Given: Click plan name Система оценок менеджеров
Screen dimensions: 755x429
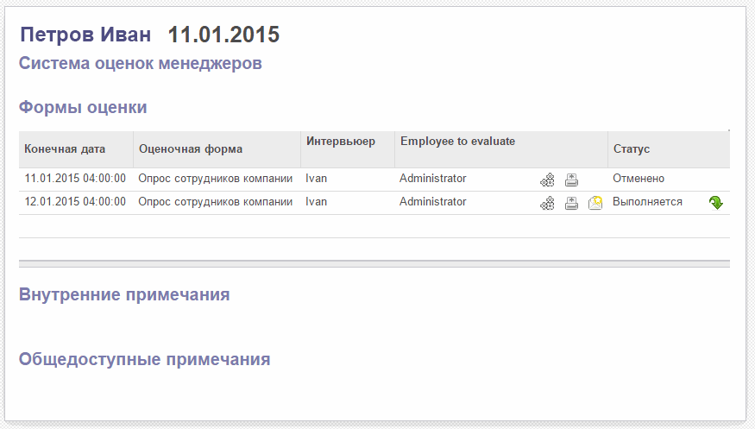Looking at the screenshot, I should tap(140, 63).
